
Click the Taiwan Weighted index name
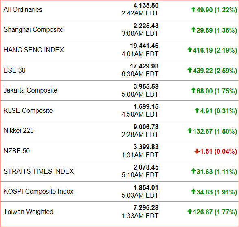(x=29, y=212)
